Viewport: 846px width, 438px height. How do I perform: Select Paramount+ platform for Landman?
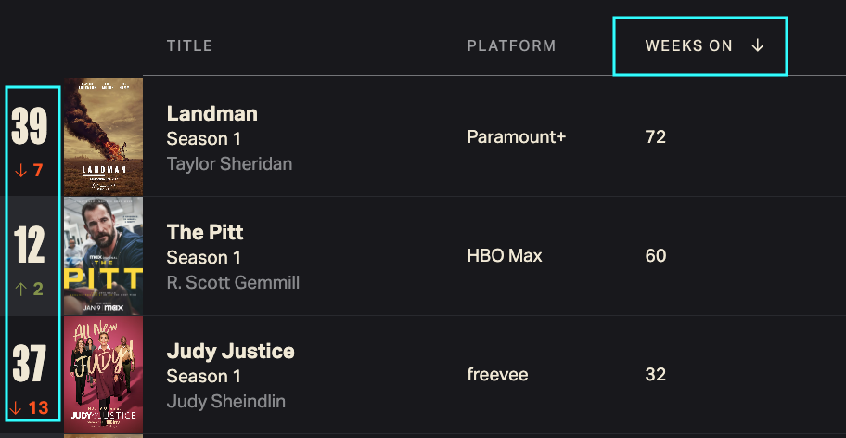(517, 137)
